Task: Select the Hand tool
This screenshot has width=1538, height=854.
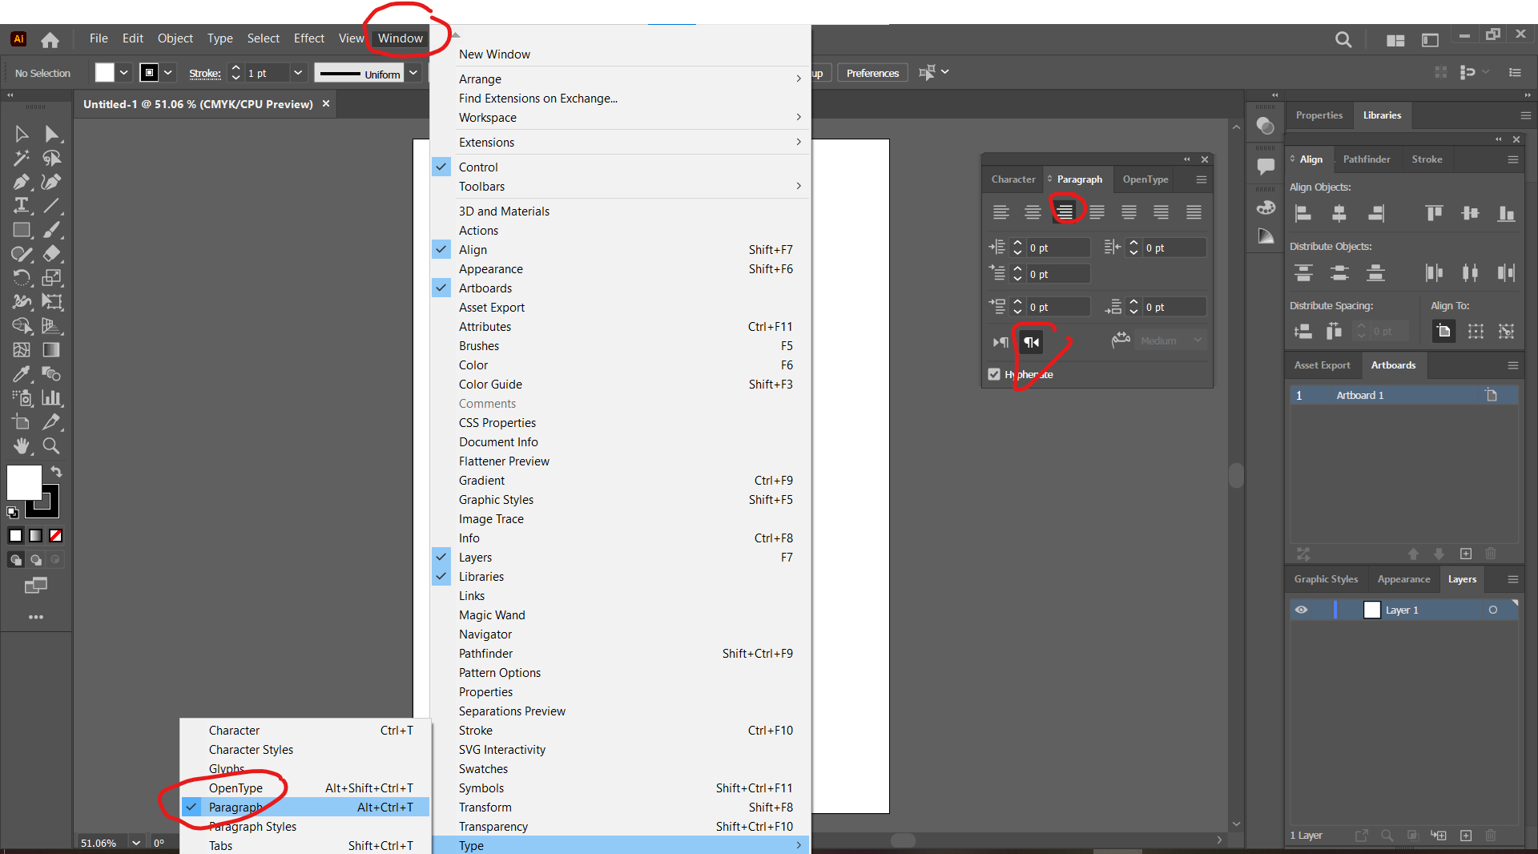Action: (x=22, y=446)
